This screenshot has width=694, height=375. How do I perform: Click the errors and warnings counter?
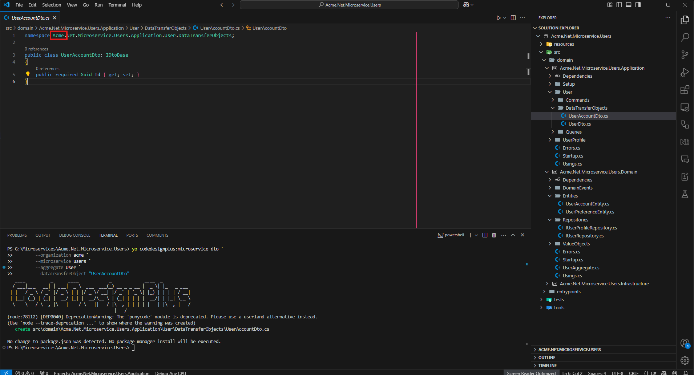coord(24,373)
